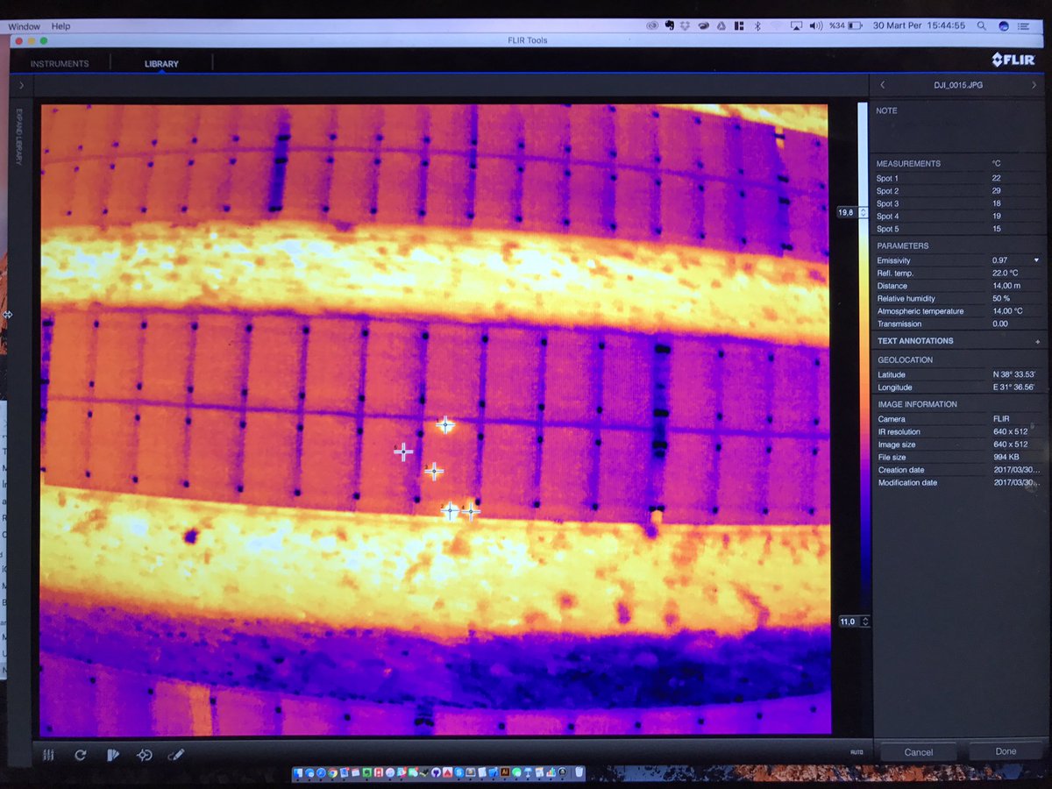Click the DJI_0015.JPG file name
This screenshot has width=1052, height=789.
957,85
